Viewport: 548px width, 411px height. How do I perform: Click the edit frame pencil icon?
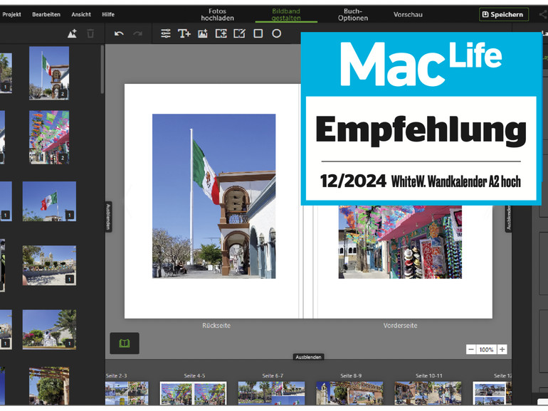point(239,33)
